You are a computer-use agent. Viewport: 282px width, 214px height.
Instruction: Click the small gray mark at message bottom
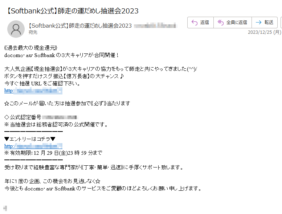[x=5, y=208]
